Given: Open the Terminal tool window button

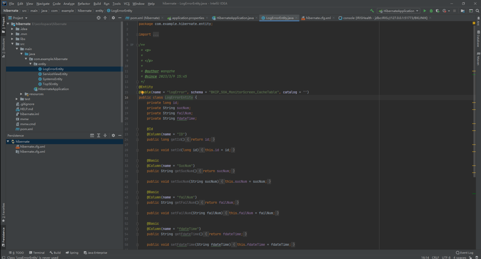Looking at the screenshot, I should pos(37,253).
